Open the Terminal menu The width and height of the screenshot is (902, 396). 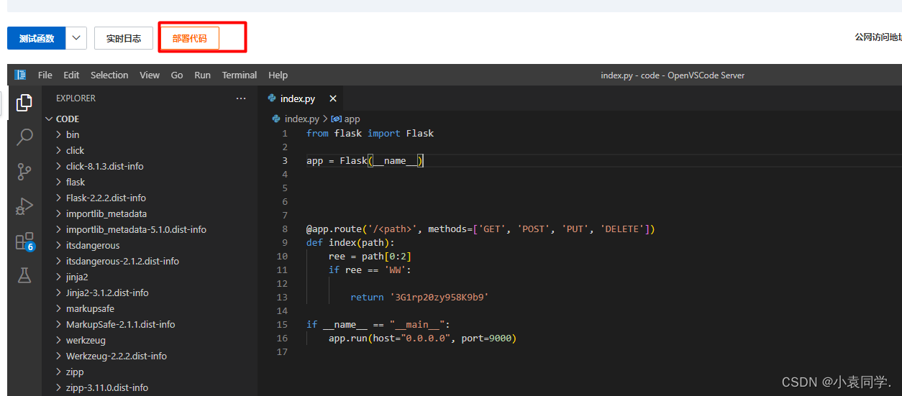(x=240, y=75)
